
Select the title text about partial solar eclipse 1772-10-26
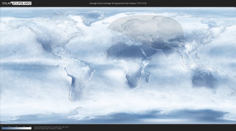point(118,3)
